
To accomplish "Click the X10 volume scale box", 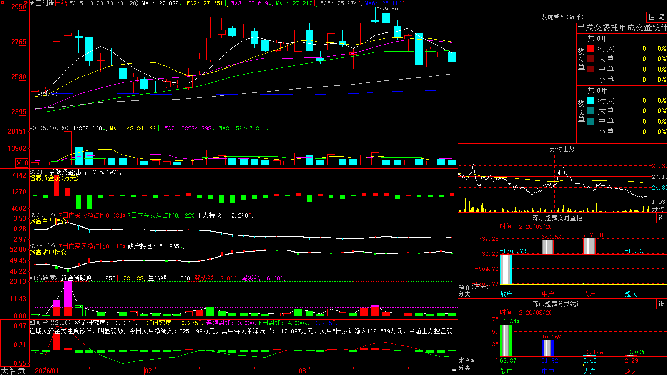I will (x=22, y=163).
